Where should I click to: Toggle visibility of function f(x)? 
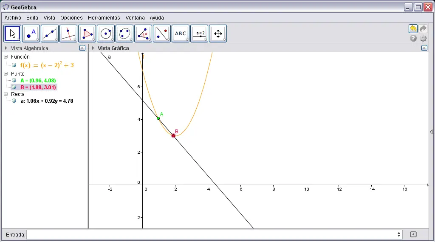pos(14,65)
